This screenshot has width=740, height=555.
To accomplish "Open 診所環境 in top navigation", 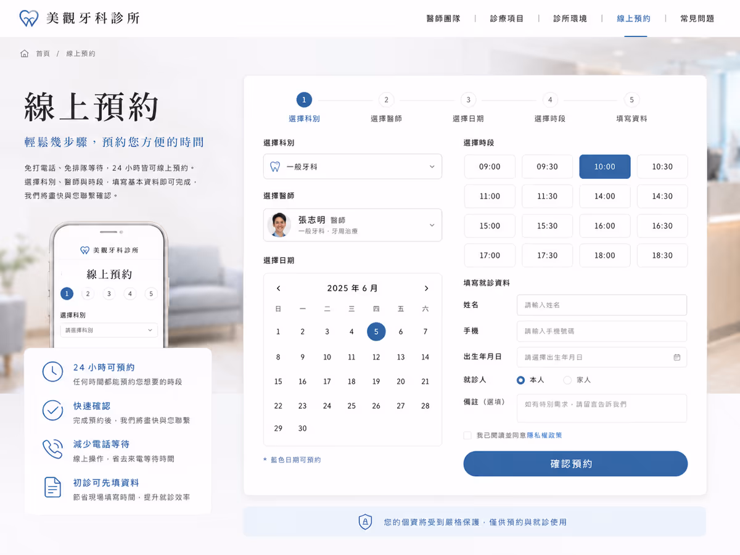I will click(x=570, y=18).
